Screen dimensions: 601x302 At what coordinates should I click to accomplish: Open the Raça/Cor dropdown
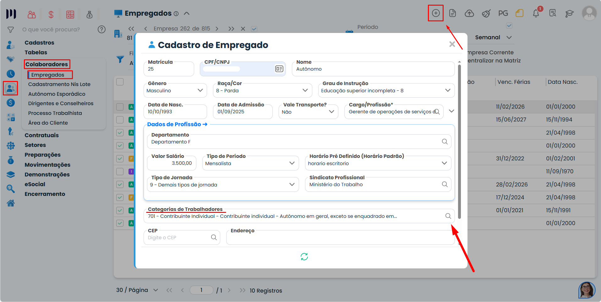[x=263, y=90]
